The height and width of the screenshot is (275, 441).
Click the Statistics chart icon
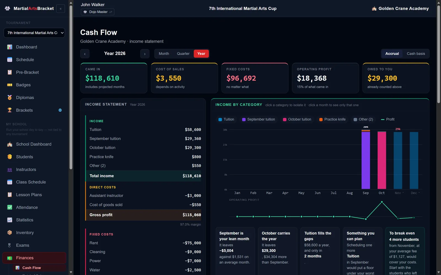point(10,220)
